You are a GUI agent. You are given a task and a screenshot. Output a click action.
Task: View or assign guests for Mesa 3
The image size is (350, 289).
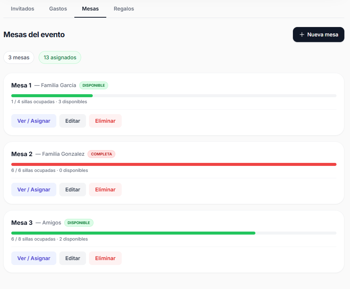(34, 258)
